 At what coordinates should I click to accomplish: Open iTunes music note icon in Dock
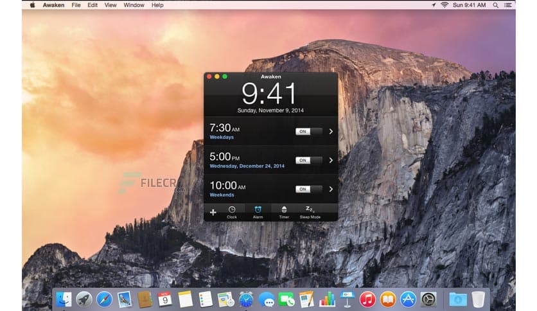367,299
